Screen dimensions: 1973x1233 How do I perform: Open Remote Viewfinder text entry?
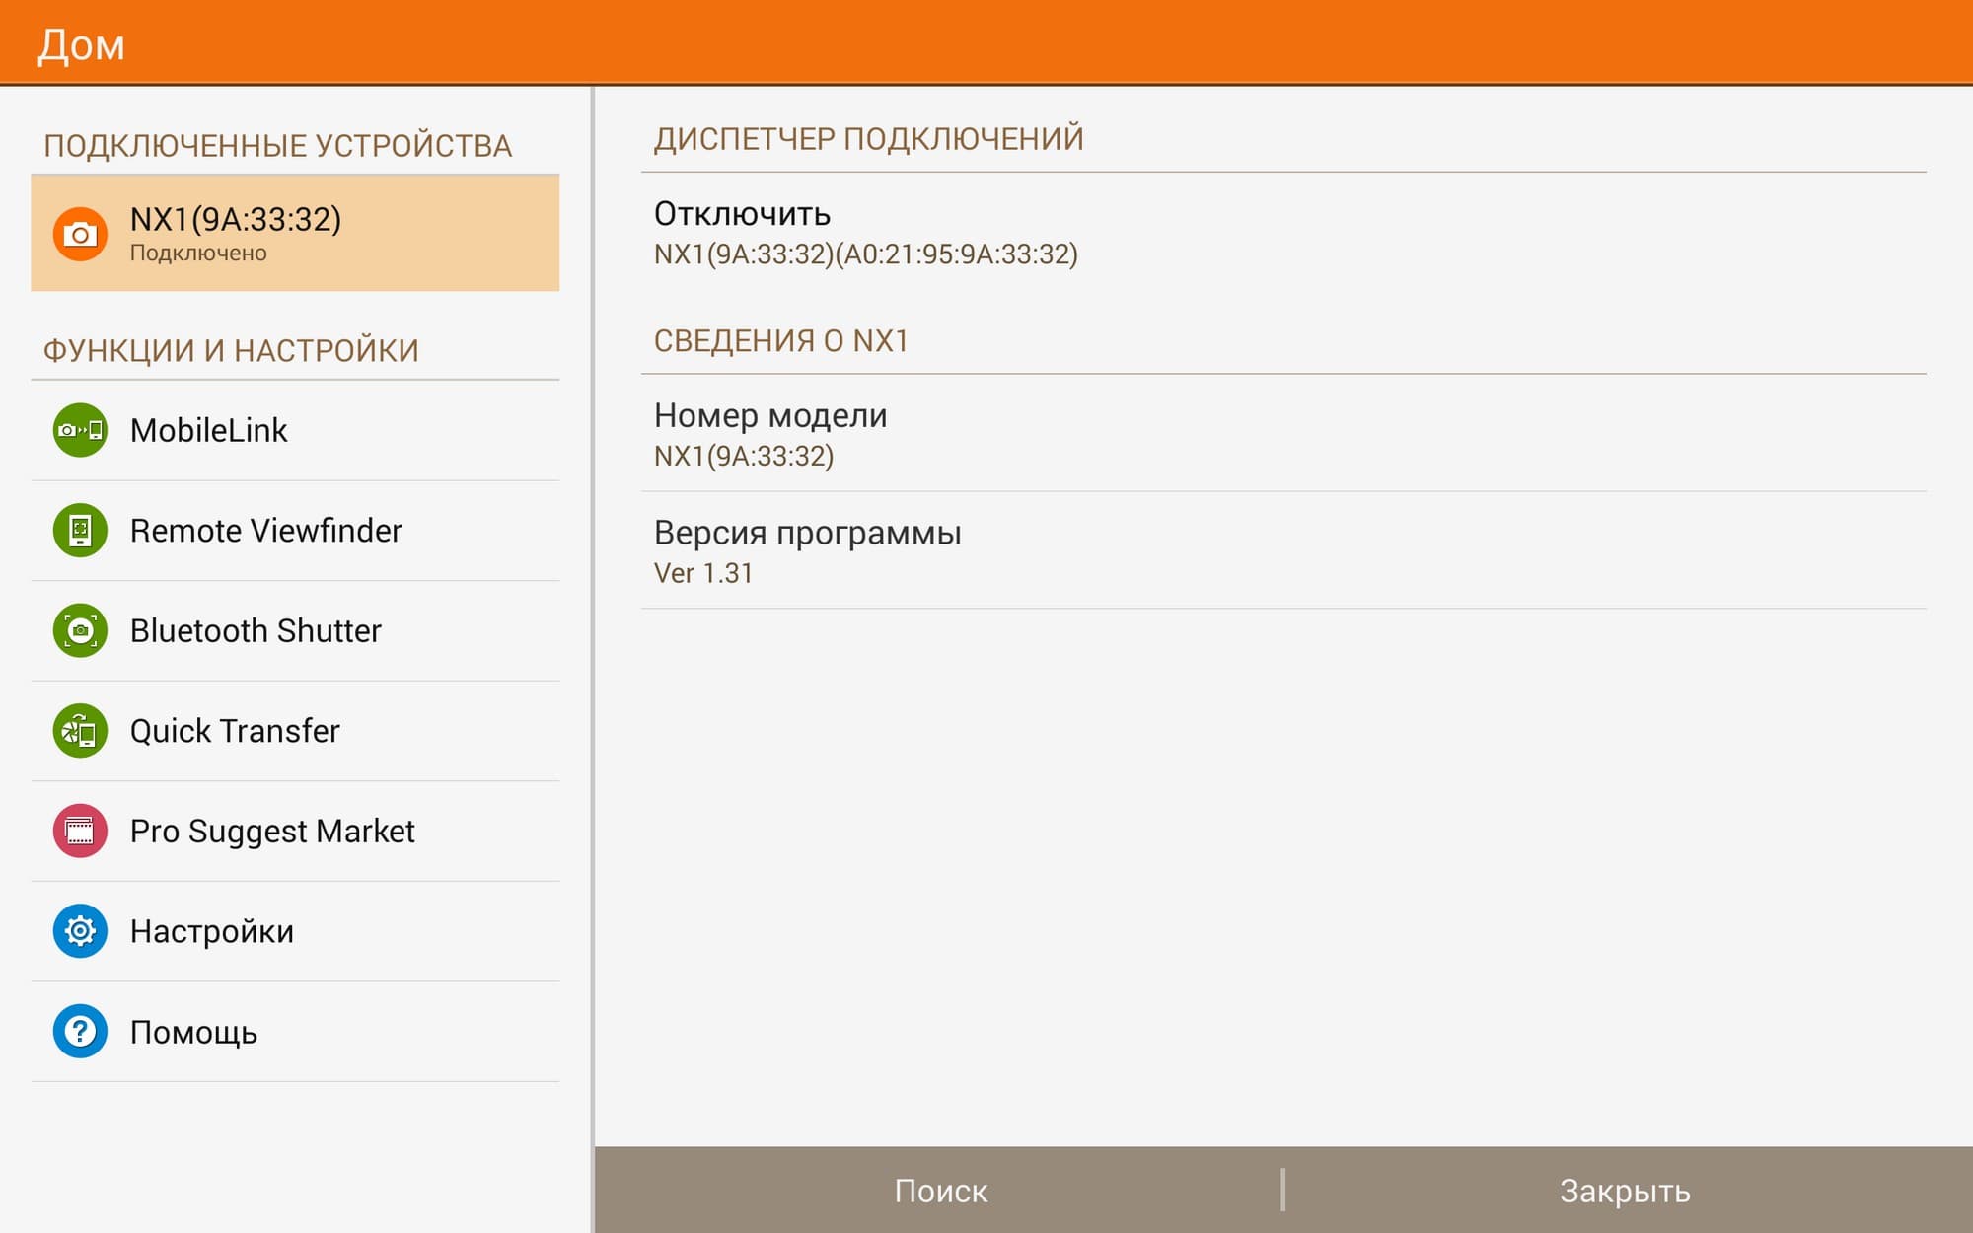coord(266,531)
